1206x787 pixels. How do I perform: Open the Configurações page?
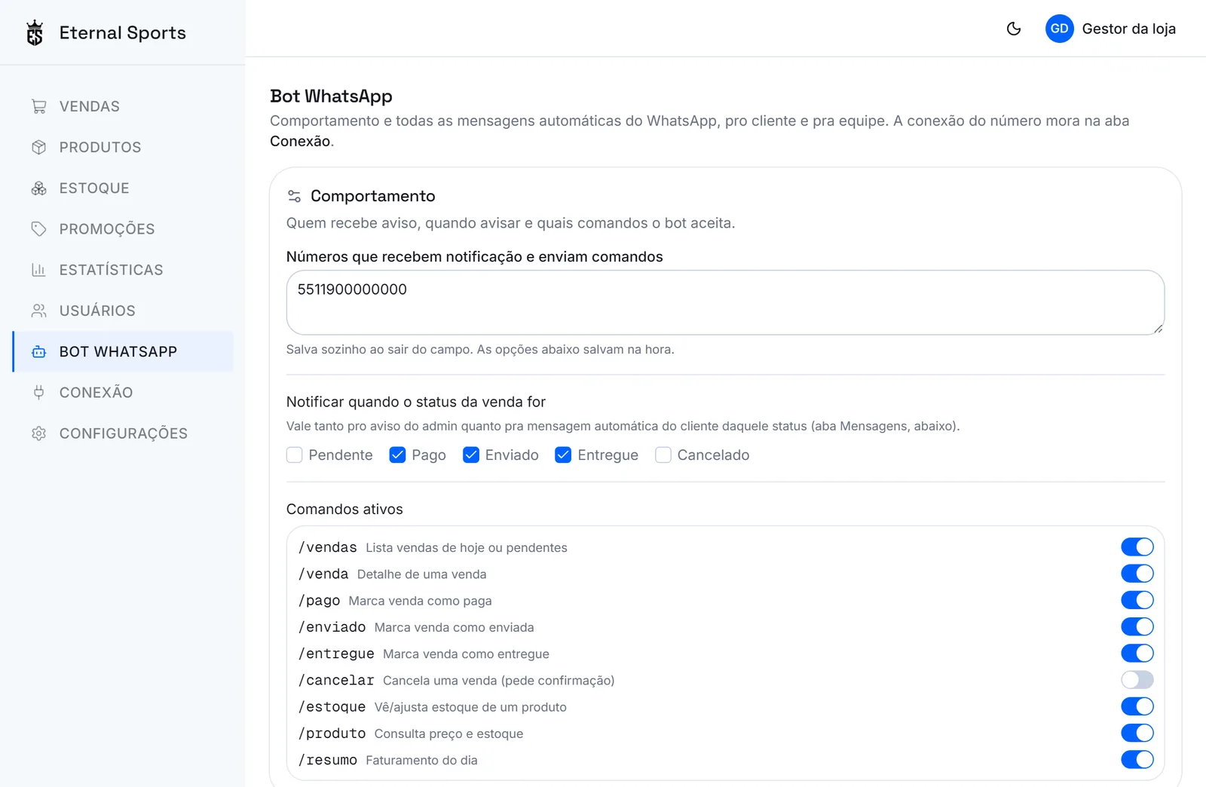(x=124, y=433)
